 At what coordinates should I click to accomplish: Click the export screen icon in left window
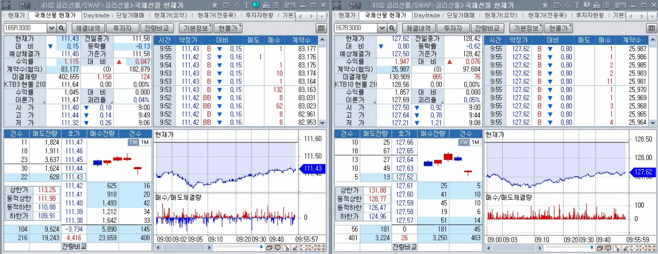point(227,5)
